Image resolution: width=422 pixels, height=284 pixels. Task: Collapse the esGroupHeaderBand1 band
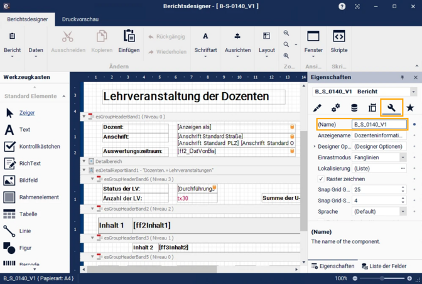[x=84, y=117]
